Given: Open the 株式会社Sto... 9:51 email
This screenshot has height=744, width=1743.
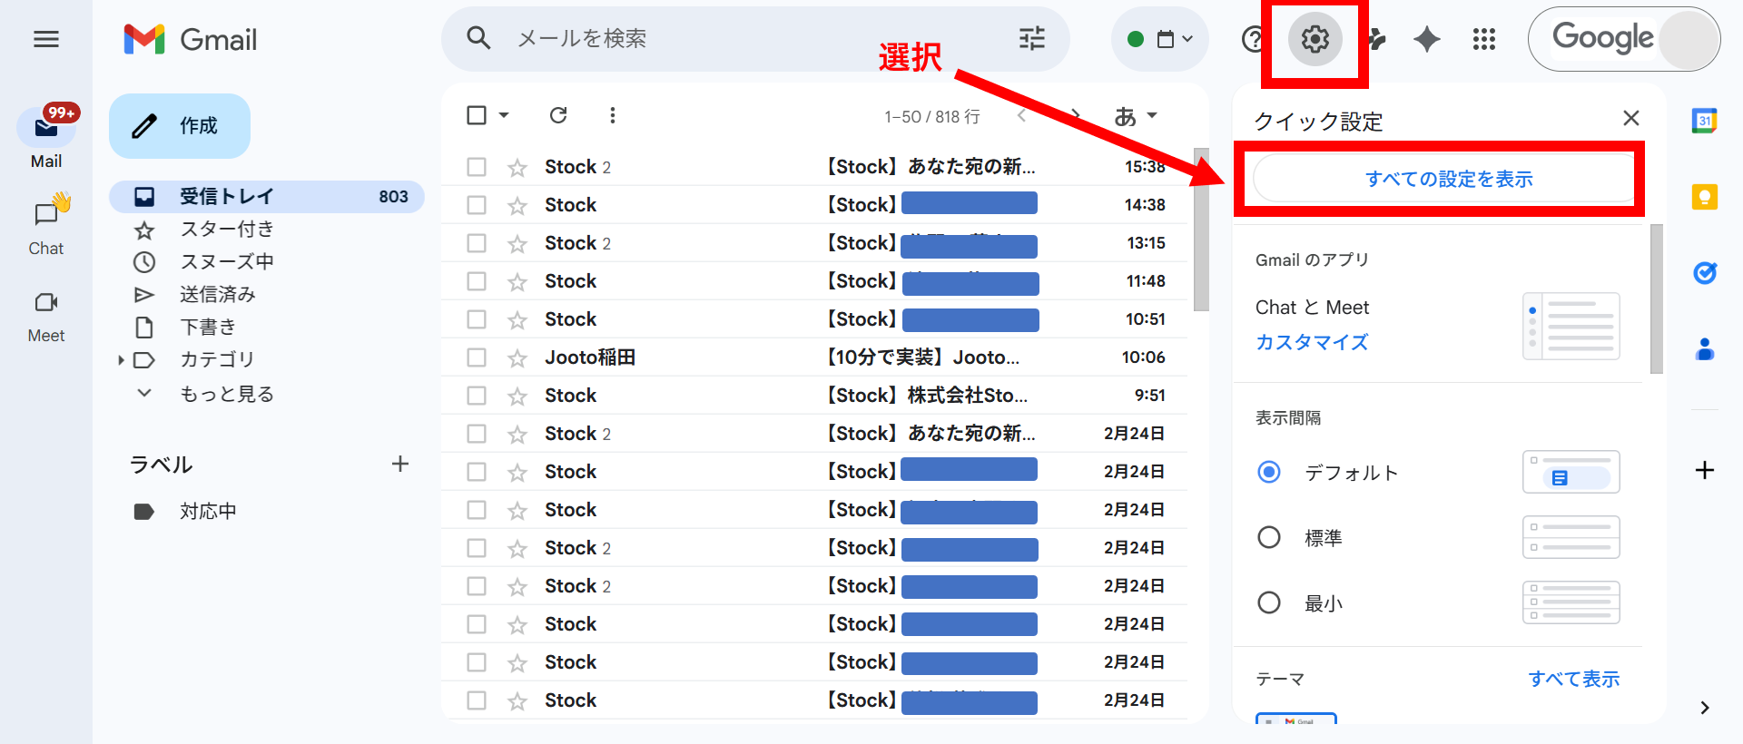Looking at the screenshot, I should tap(814, 396).
